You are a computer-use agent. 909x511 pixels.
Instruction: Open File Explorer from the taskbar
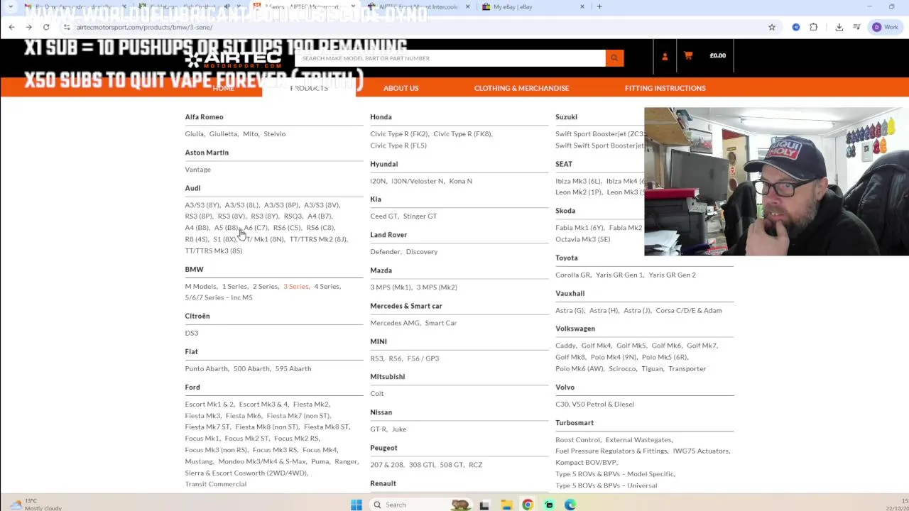tap(506, 505)
